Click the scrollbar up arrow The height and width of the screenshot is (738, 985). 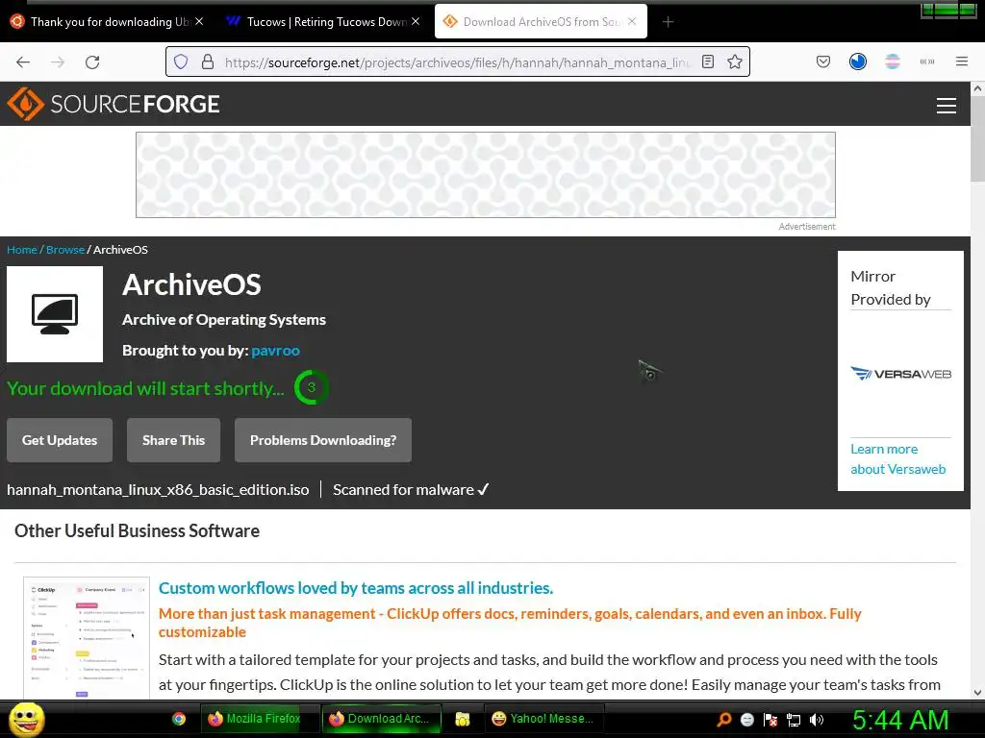[977, 88]
